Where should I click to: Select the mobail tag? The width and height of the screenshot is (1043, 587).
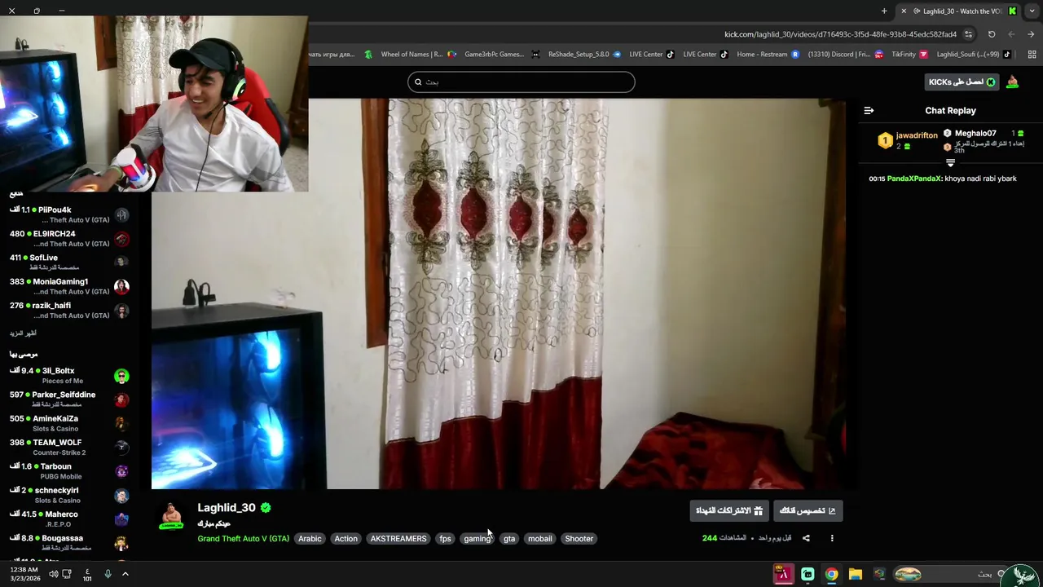(539, 539)
